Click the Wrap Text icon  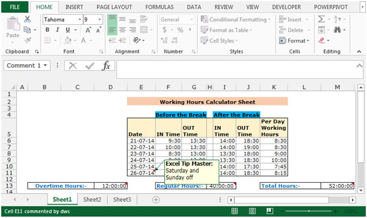[144, 19]
